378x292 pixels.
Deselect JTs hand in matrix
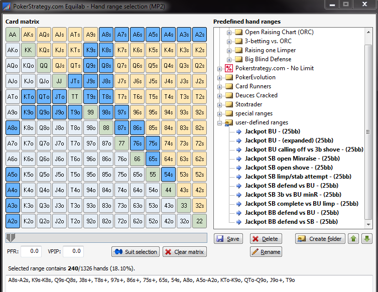(x=75, y=81)
